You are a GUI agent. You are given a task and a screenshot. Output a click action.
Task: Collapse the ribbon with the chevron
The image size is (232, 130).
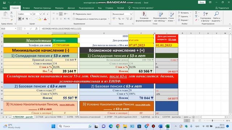[x=229, y=24]
